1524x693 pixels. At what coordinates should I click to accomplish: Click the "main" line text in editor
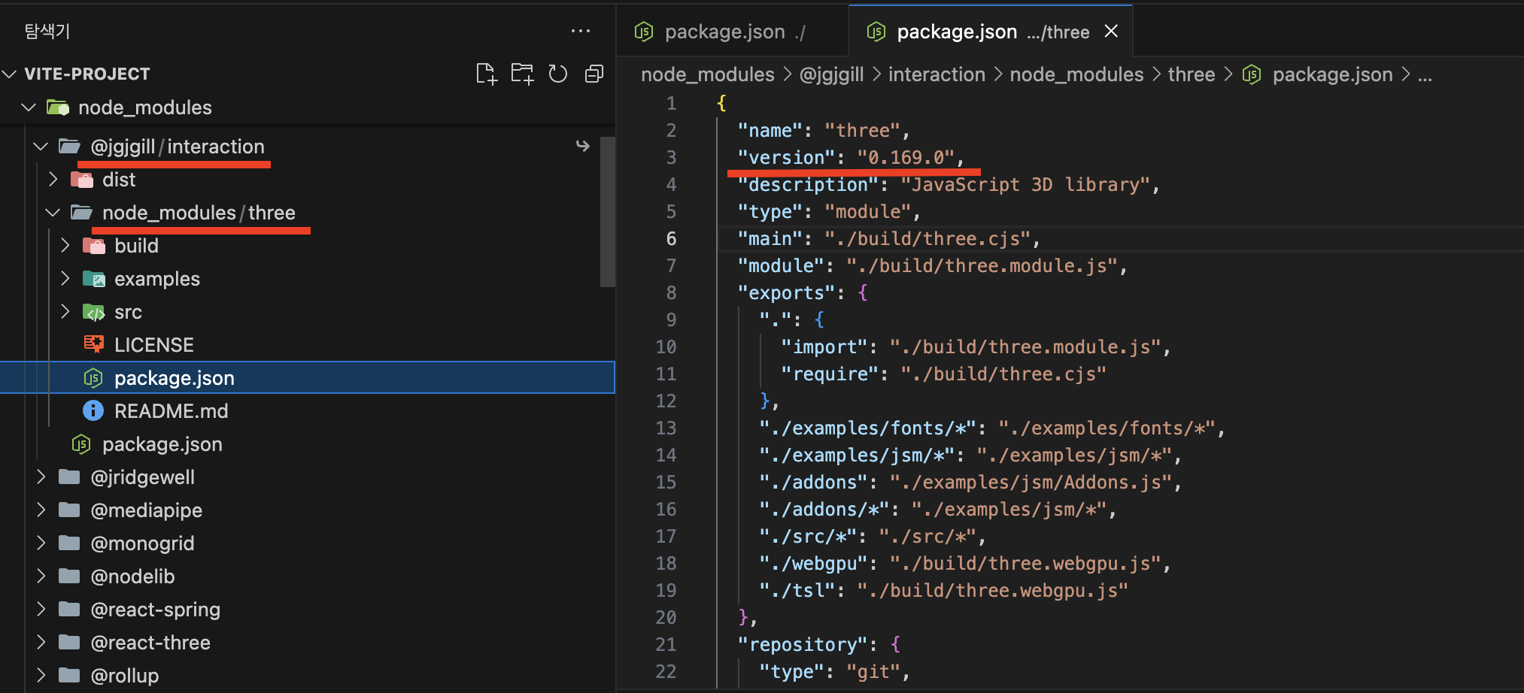click(888, 238)
